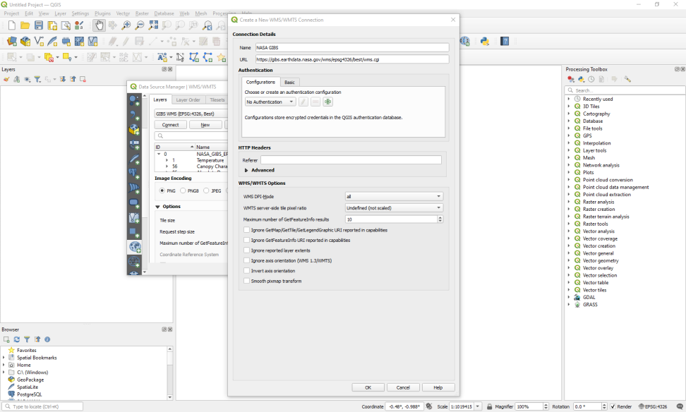Click the Models gear icon in Processing Toolbox

570,79
